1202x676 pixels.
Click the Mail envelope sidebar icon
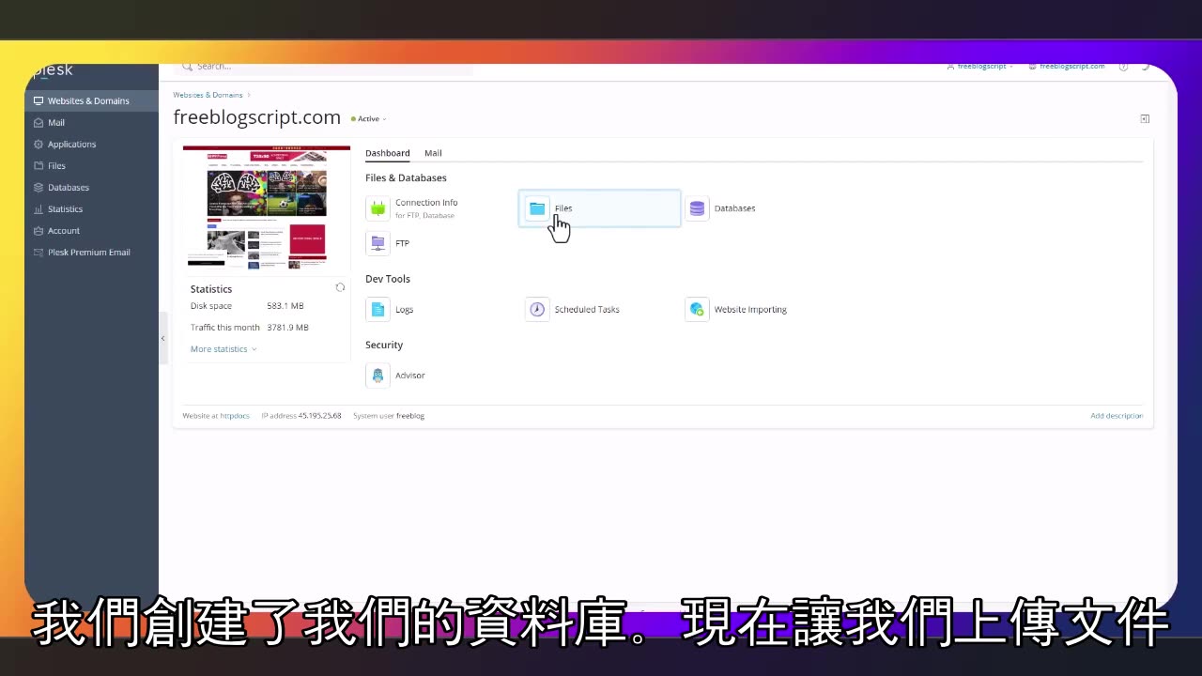(39, 122)
